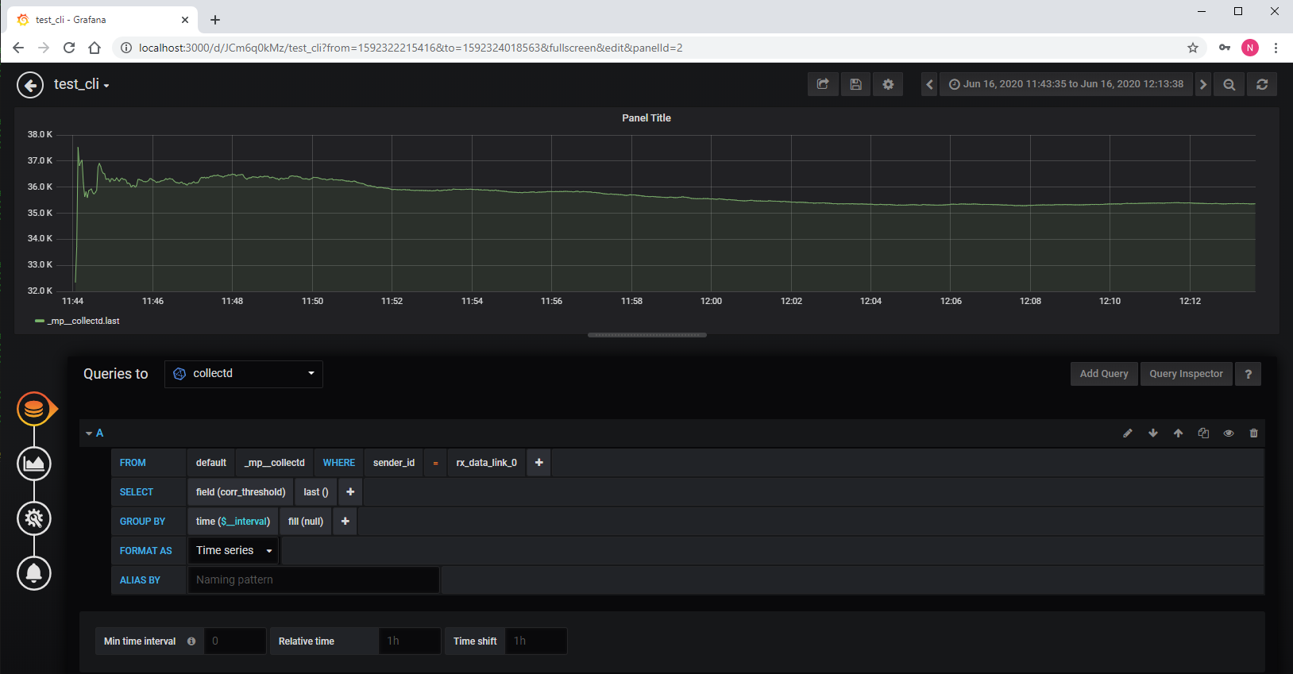Open the time range picker
This screenshot has width=1293, height=674.
1066,84
